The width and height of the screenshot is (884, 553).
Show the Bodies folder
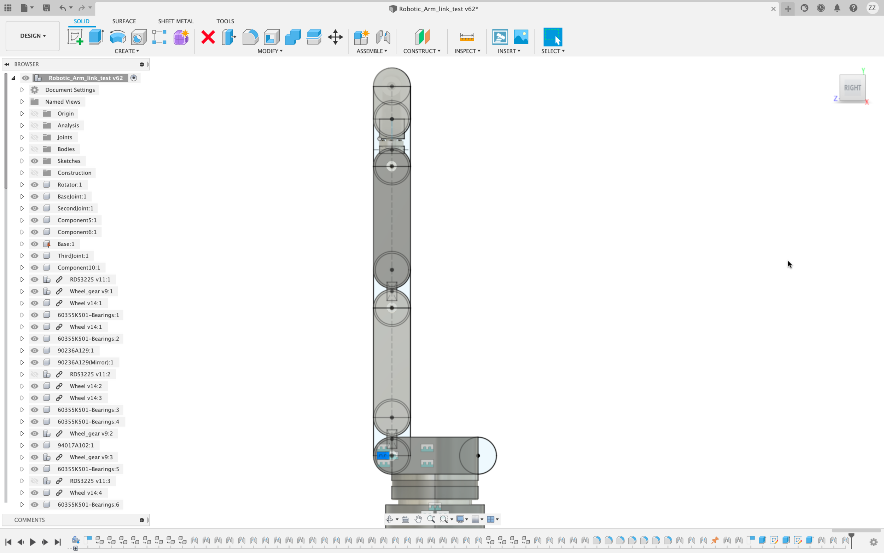coord(34,149)
